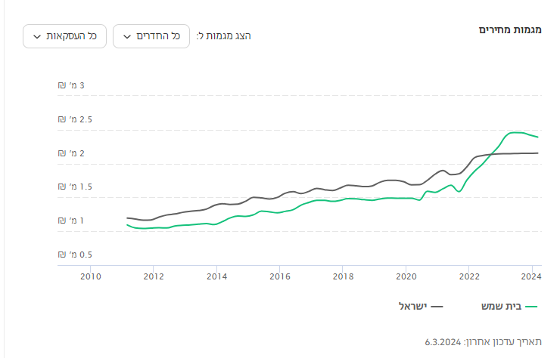Click the 2010 x-axis label

(x=90, y=276)
